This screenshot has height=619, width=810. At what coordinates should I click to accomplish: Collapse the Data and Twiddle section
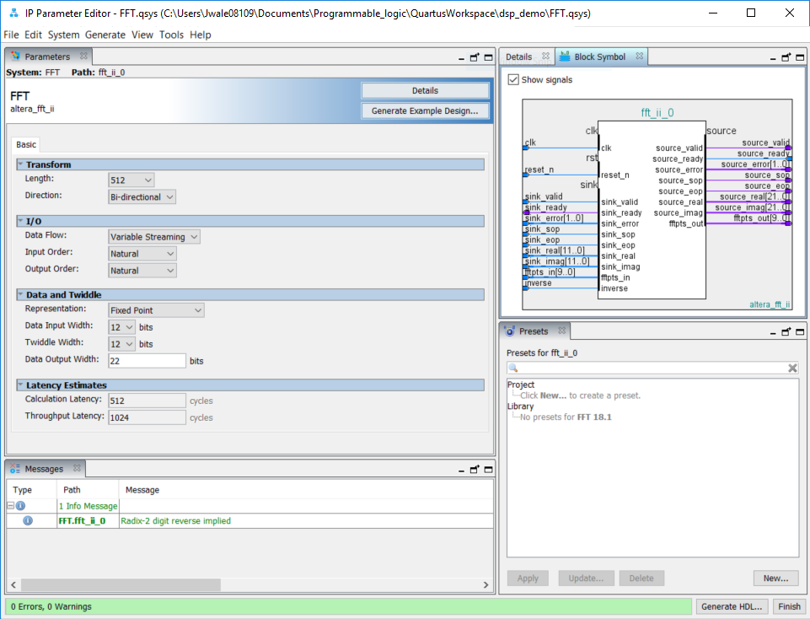click(x=21, y=294)
